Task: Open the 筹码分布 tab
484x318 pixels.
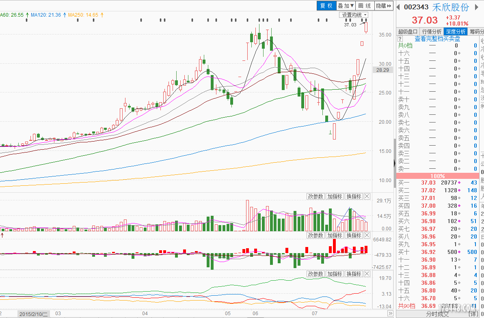Action: [476, 32]
